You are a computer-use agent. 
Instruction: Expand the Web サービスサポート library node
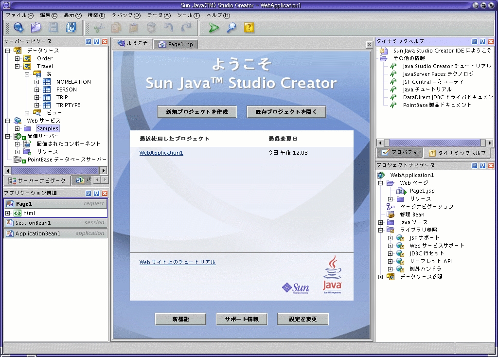[391, 246]
